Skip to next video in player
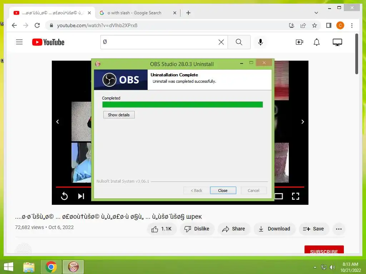Viewport: 366px width, 274px height. (81, 196)
